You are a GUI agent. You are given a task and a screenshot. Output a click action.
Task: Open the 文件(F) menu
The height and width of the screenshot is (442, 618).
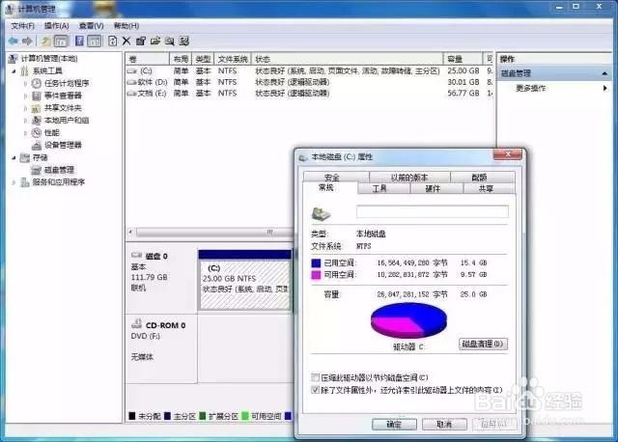point(22,26)
